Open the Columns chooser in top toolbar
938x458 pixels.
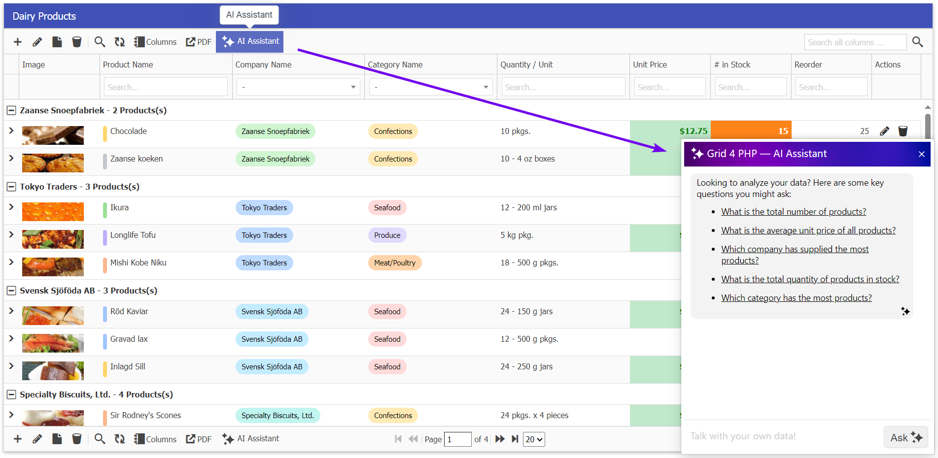(155, 42)
